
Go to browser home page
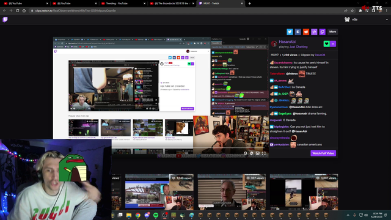tap(24, 11)
